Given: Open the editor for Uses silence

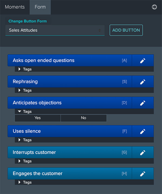Looking at the screenshot, I should click(x=143, y=131).
